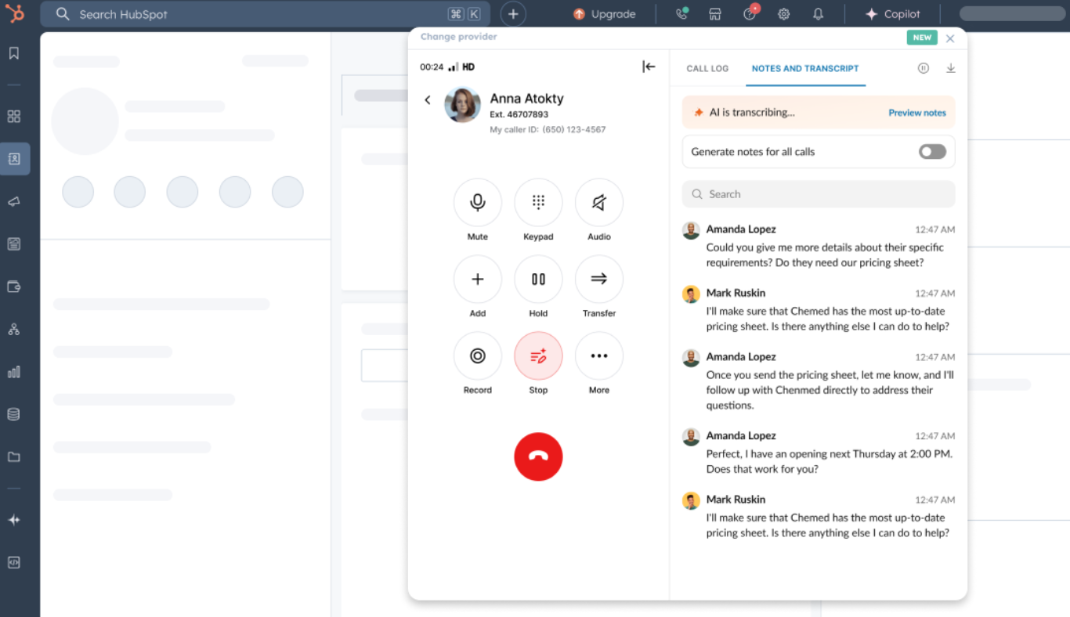Collapse the call widget with the arrow
Screen dimensions: 1070x617
point(649,67)
